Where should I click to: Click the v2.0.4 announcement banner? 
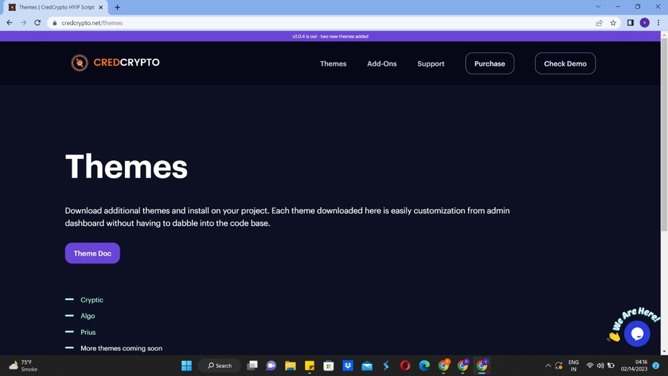point(330,36)
